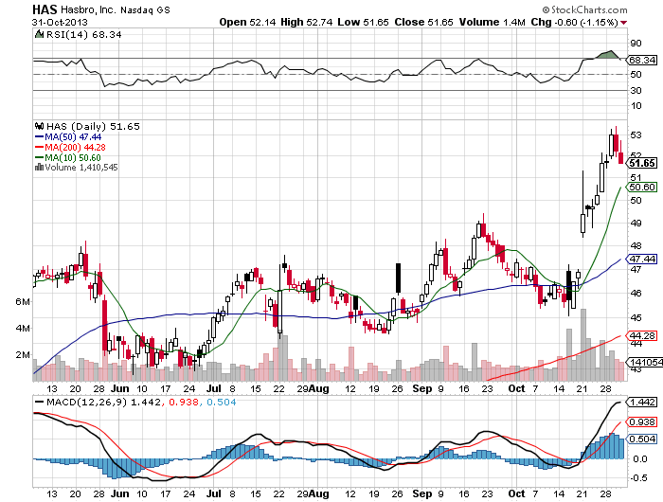
Task: Click the blue MA(50) legend line
Action: point(40,137)
